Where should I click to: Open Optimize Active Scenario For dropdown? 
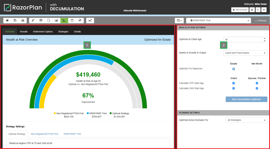point(246,120)
